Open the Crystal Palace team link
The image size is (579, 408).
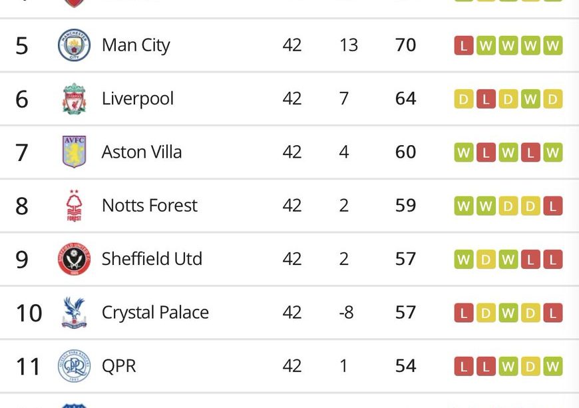(155, 312)
